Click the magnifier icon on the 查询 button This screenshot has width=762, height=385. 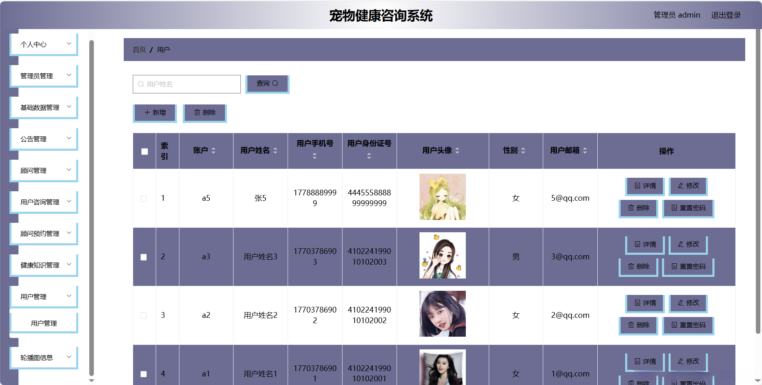(276, 83)
